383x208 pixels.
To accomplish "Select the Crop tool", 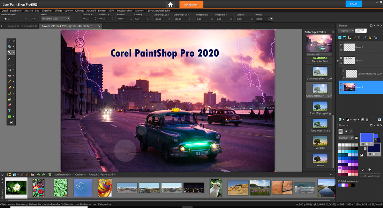I will pos(10,70).
